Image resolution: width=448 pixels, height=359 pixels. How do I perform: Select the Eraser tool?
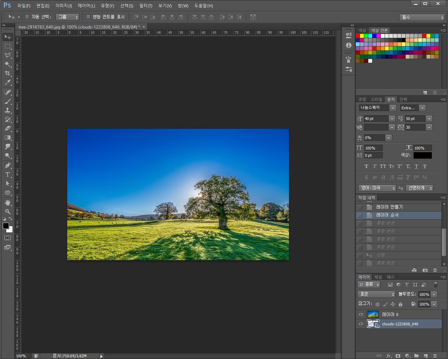tap(8, 128)
